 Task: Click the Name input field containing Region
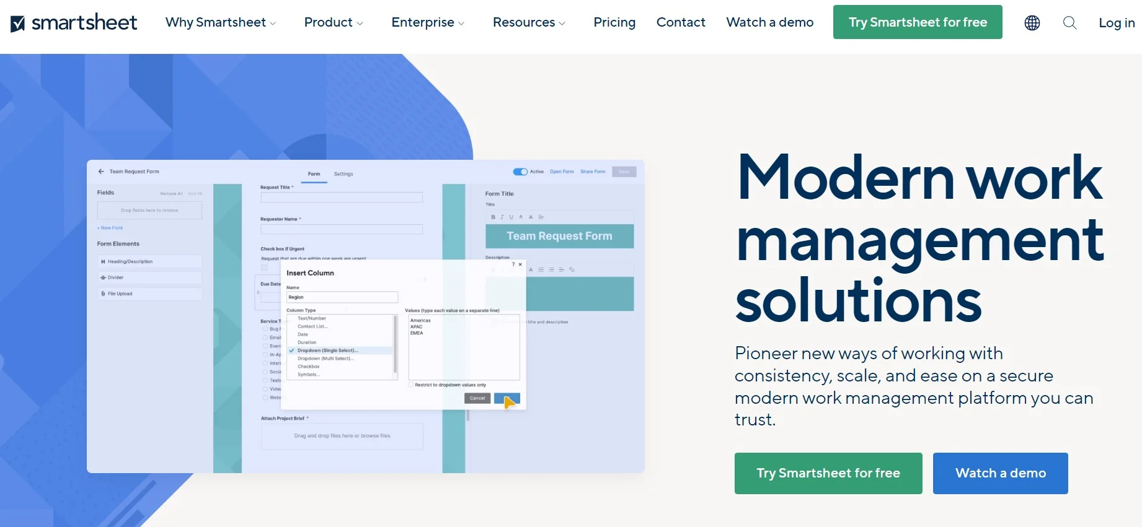pyautogui.click(x=342, y=297)
